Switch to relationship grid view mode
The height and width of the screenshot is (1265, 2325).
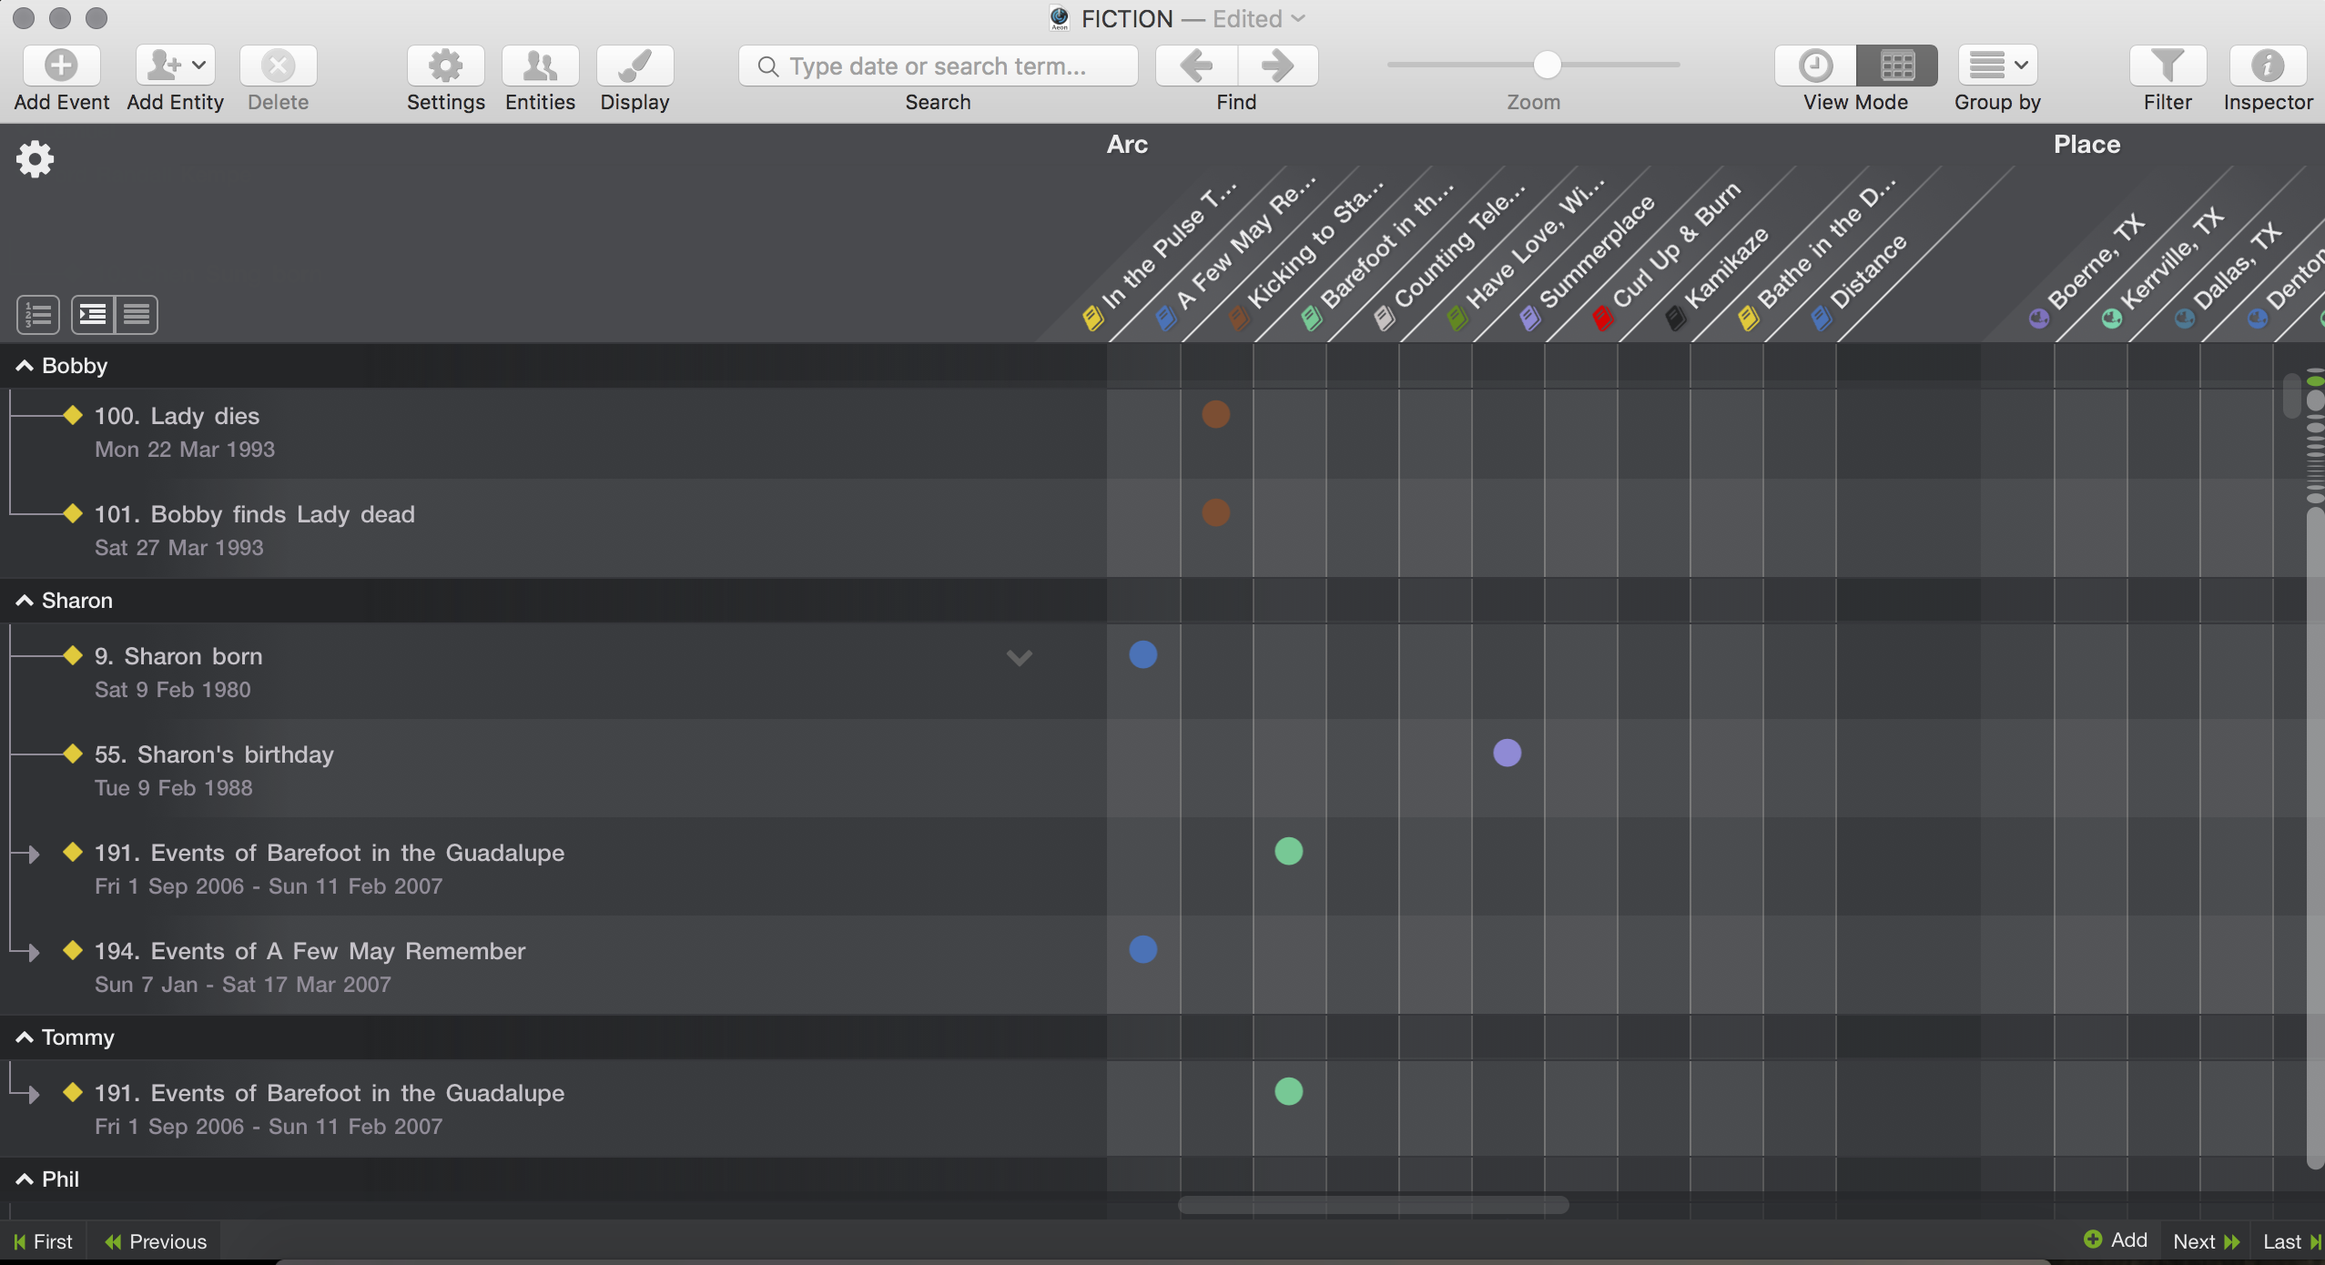1897,66
